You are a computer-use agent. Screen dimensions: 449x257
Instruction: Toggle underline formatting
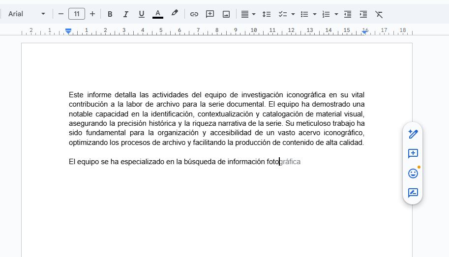tap(141, 14)
